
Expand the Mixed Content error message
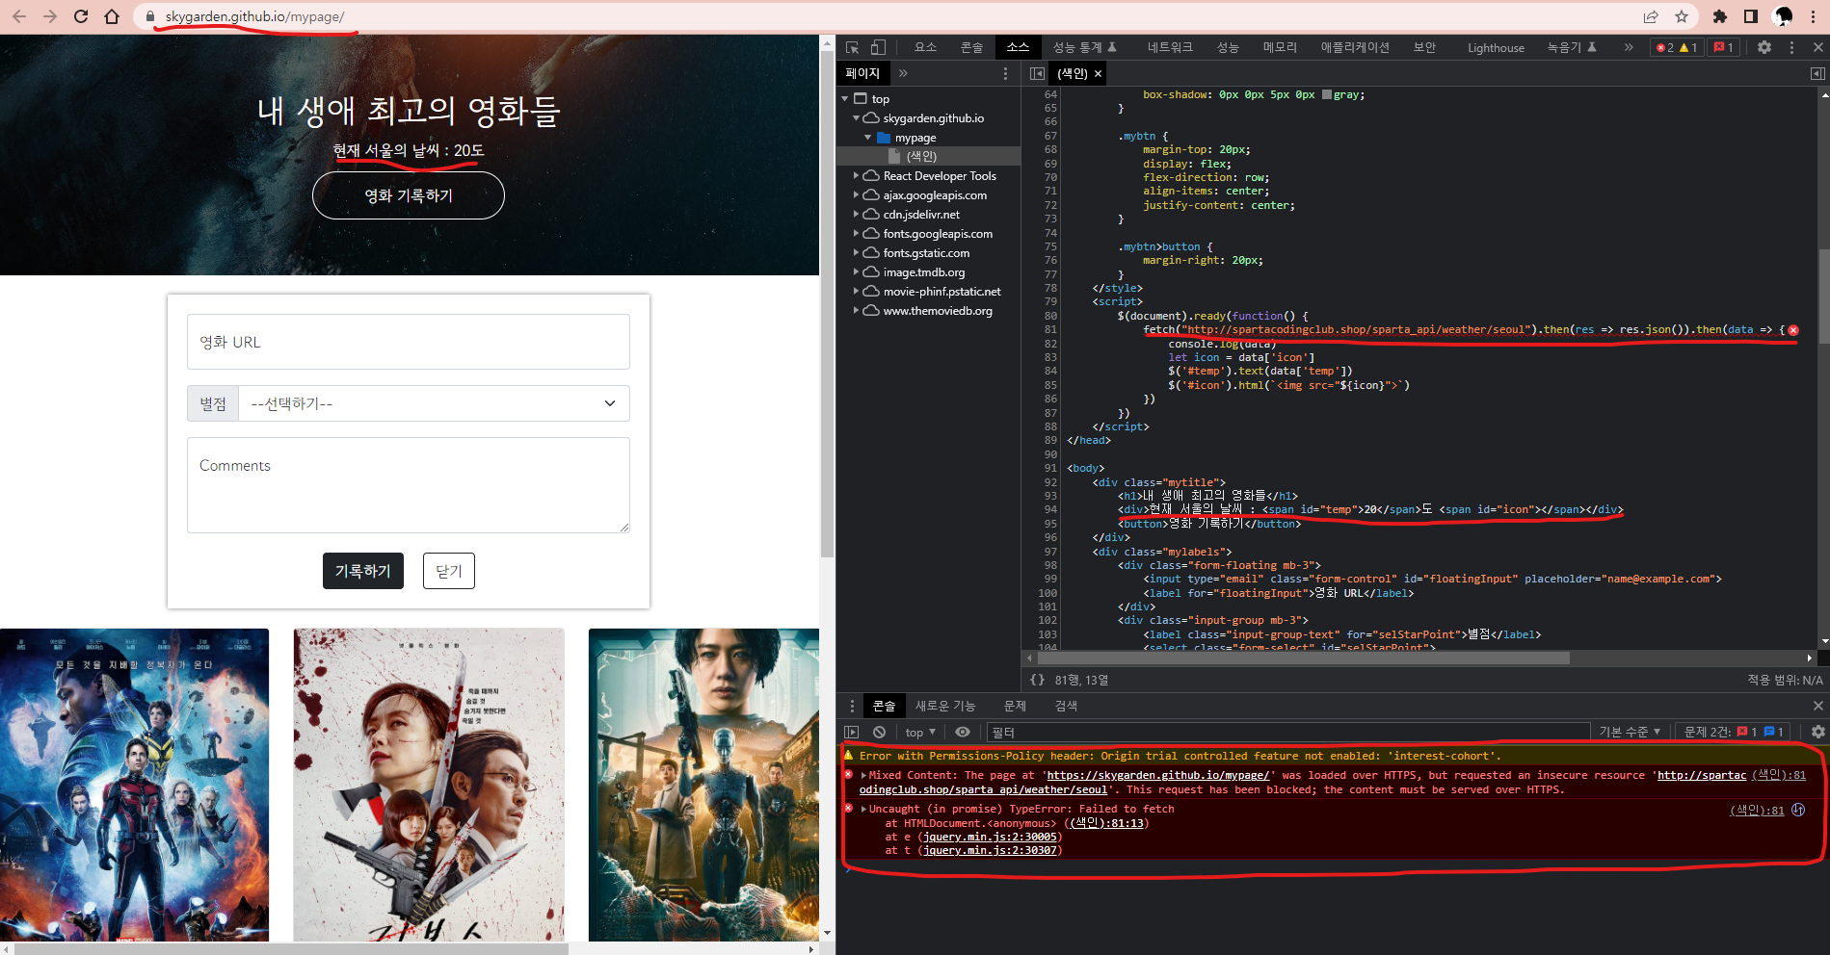click(863, 775)
